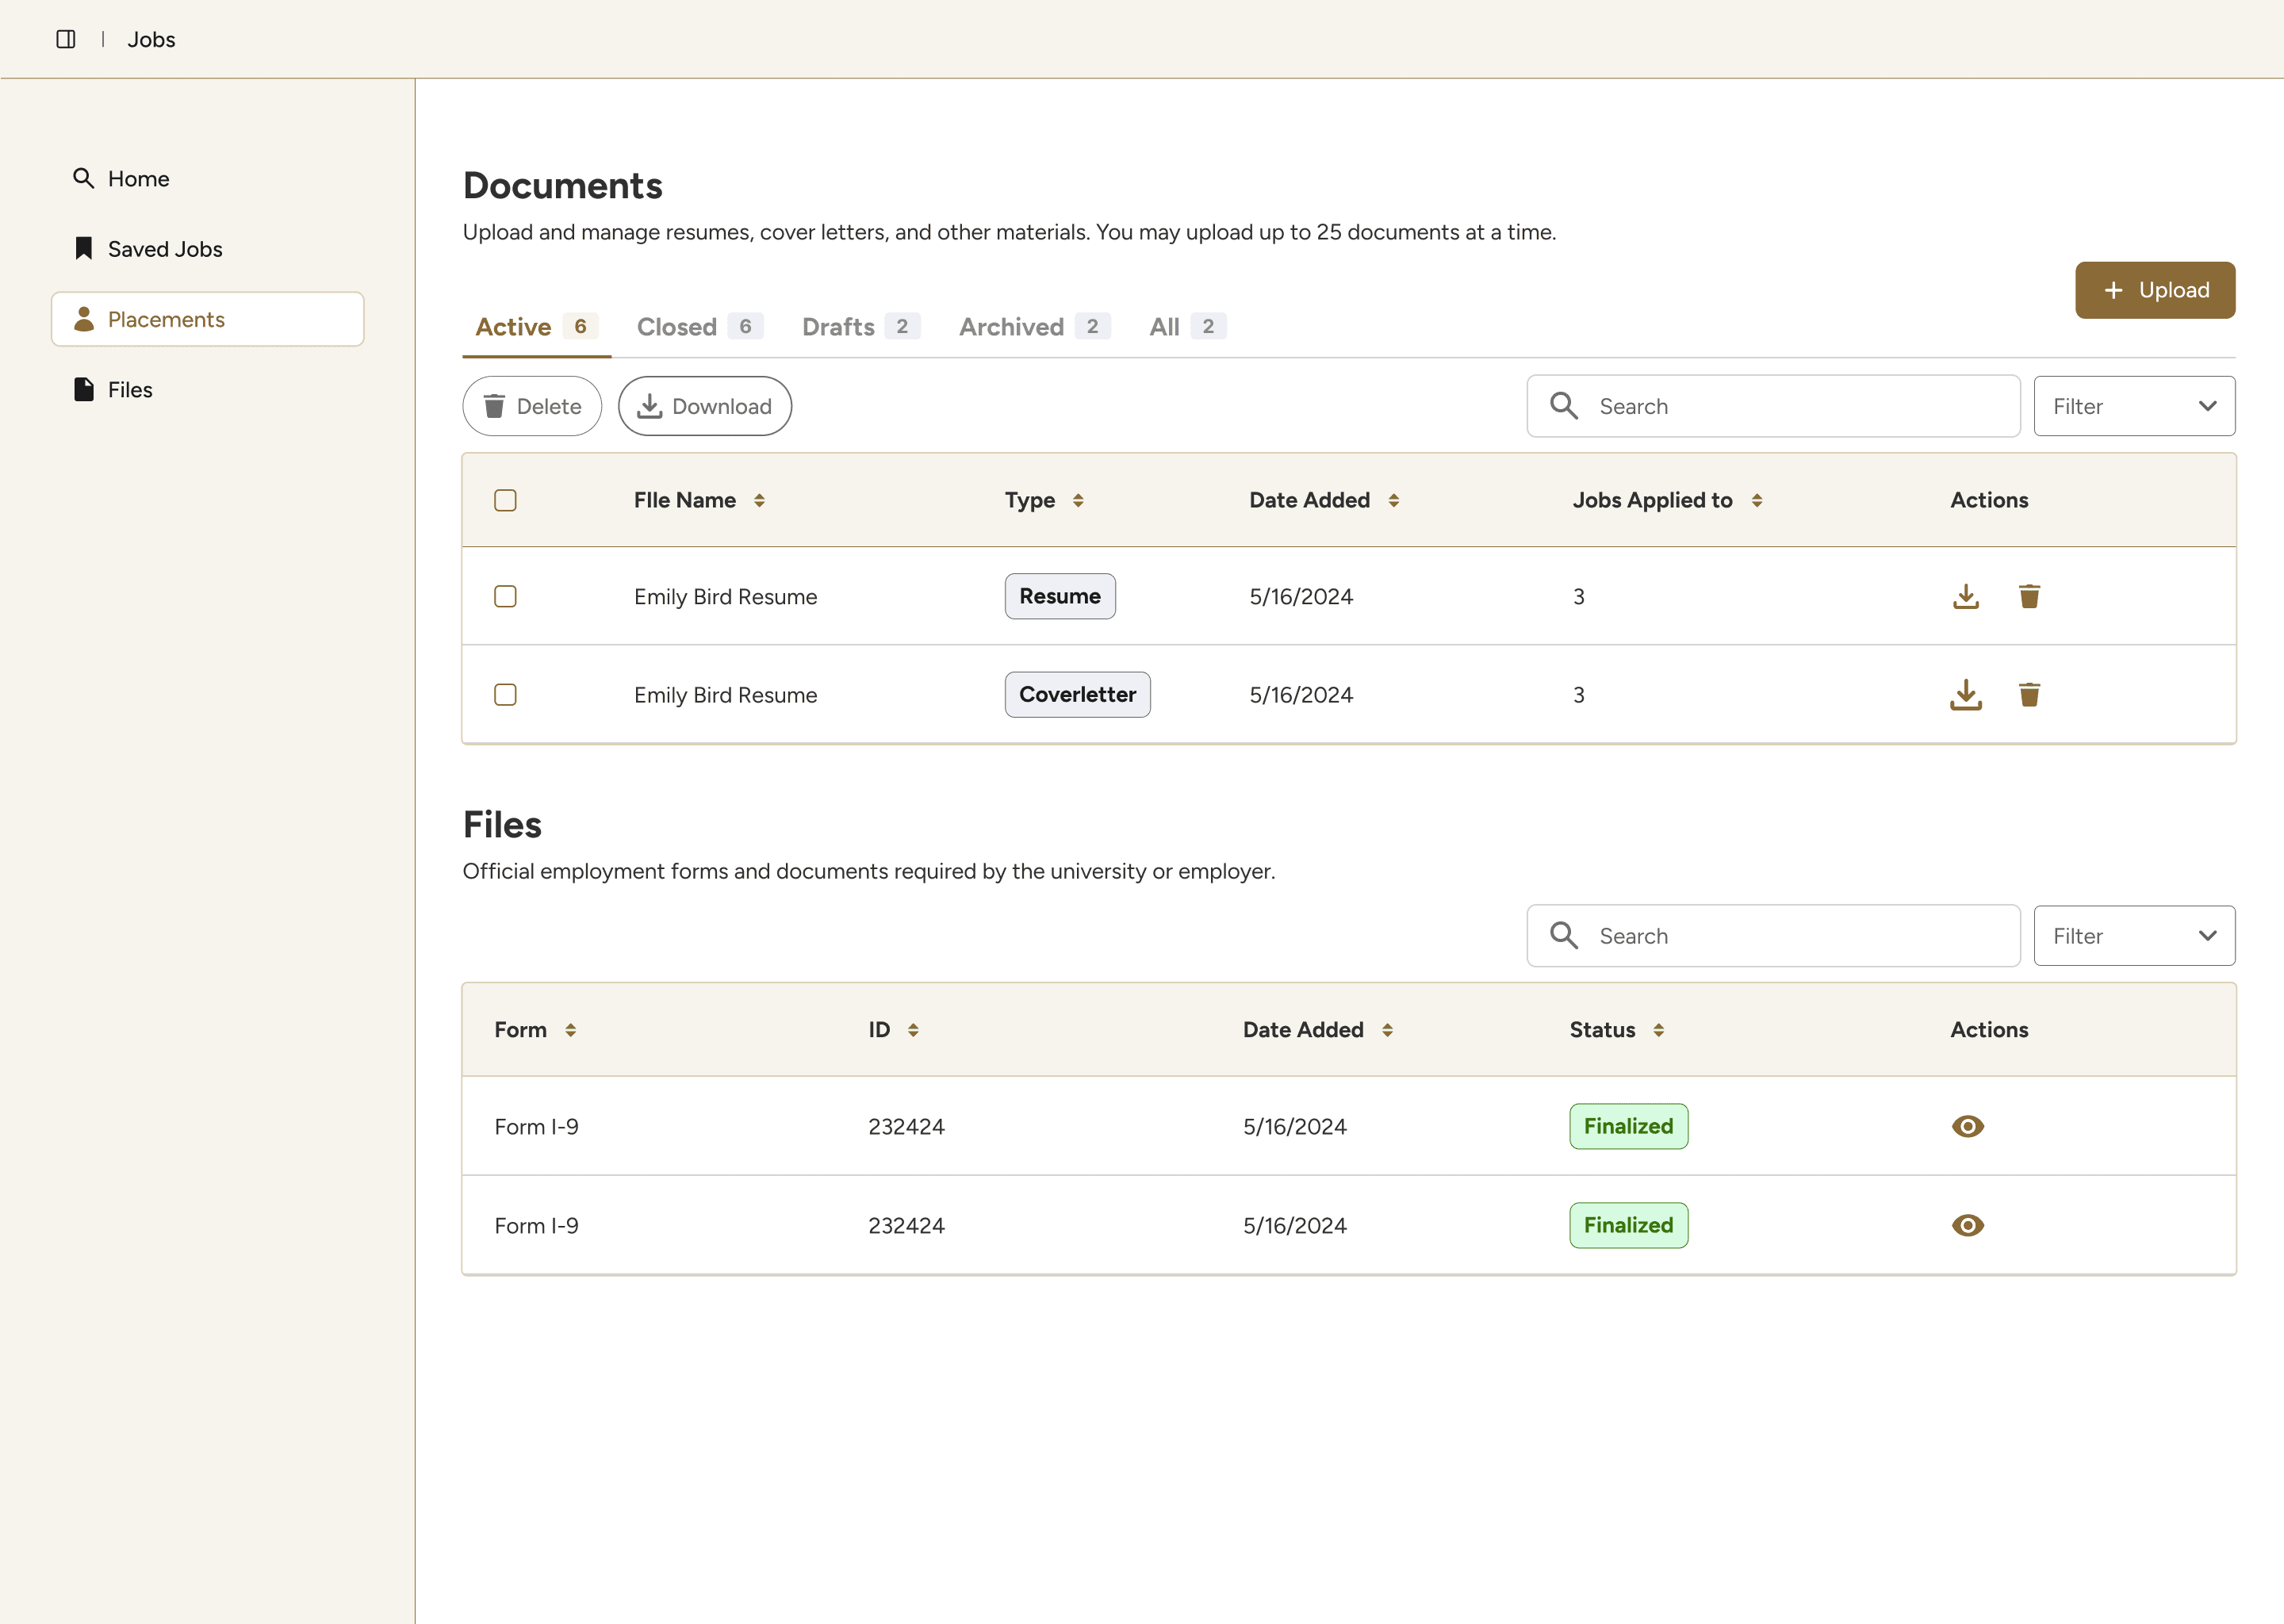Viewport: 2284px width, 1624px height.
Task: Open the Documents Filter dropdown
Action: (2133, 406)
